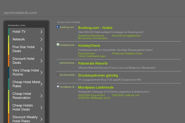Open the Booking.com - Hotels headline
Screen dimensions: 185x123
point(95,28)
